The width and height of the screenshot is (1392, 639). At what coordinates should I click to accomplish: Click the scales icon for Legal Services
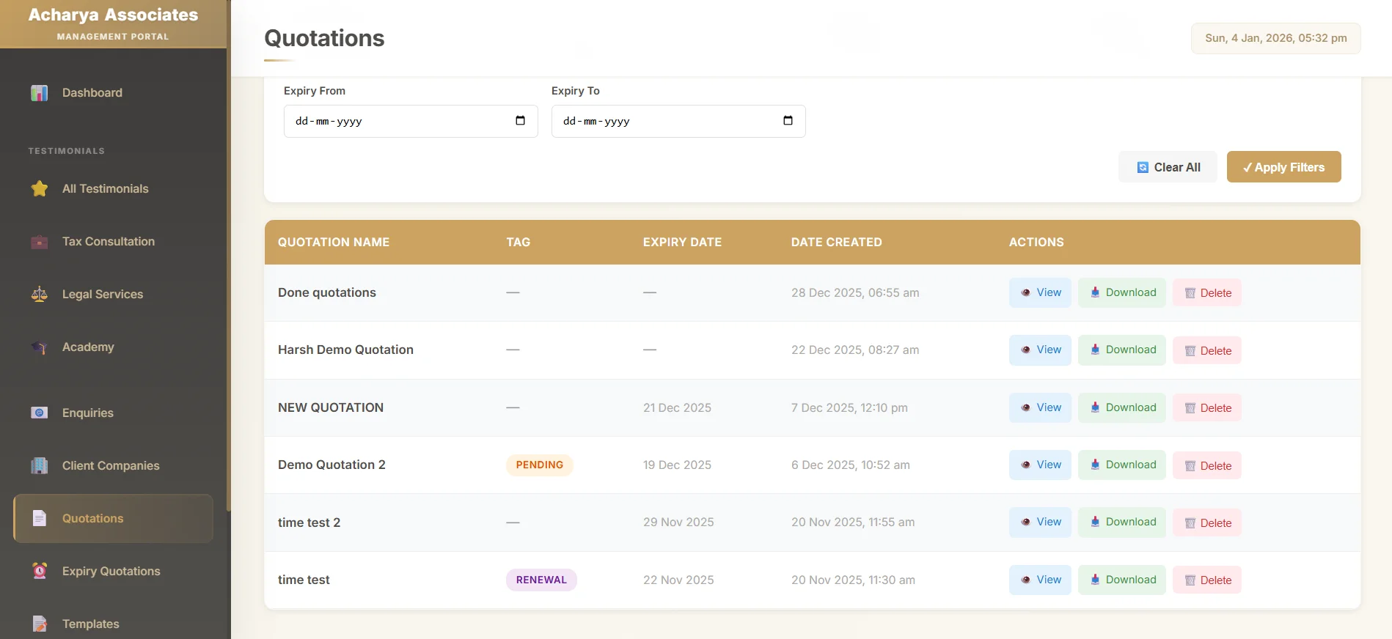[x=40, y=295]
